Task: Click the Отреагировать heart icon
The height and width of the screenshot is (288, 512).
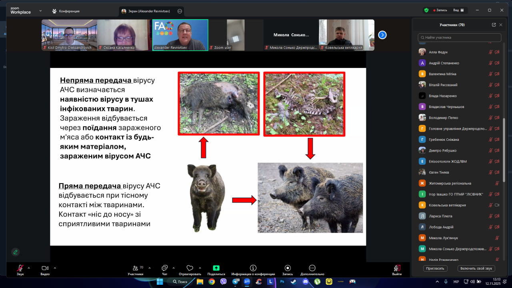Action: [x=190, y=268]
